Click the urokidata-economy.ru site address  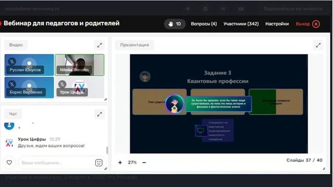(x=32, y=9)
